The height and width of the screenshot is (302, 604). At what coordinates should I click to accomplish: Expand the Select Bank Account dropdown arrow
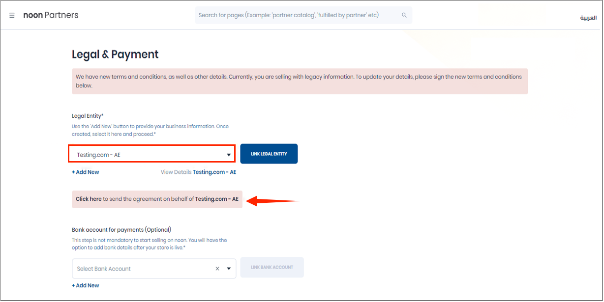[x=229, y=269]
